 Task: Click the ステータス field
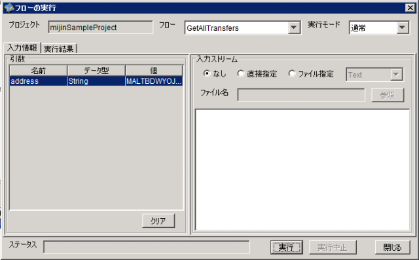(x=147, y=247)
